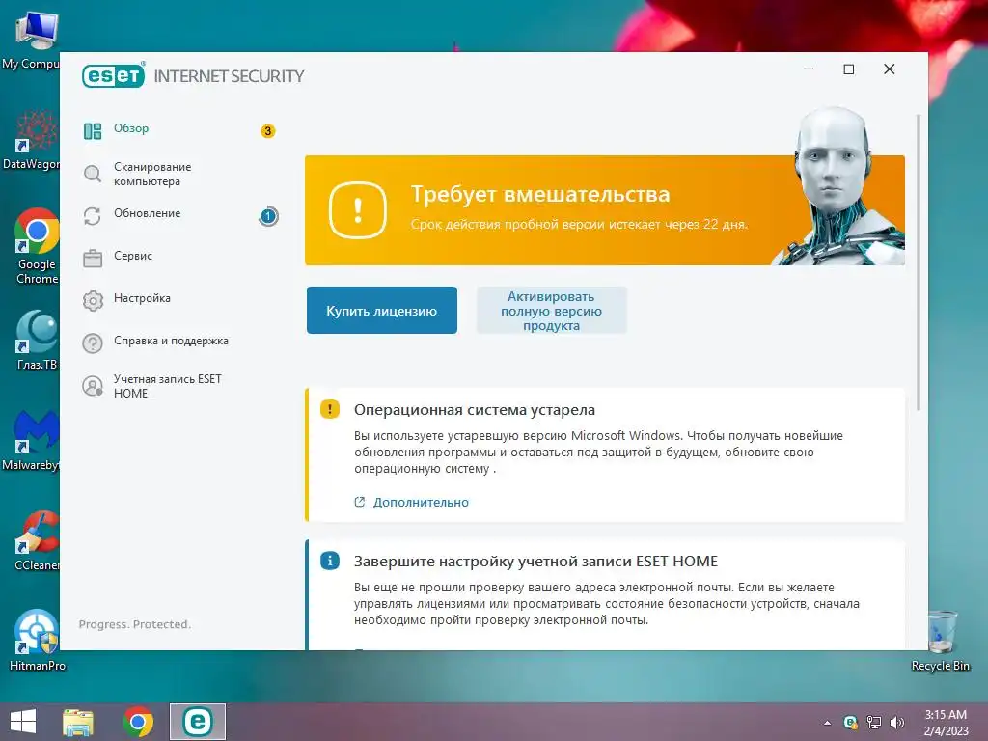
Task: Select the Глаз.ТВ desktop shortcut
Action: click(38, 341)
